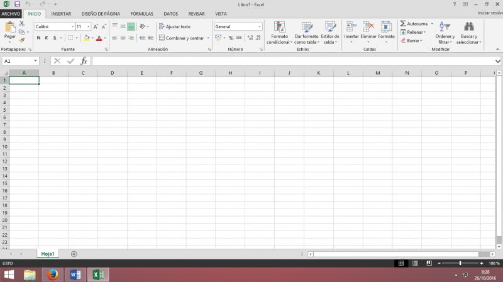Open the FÓRMULAS ribbon tab
Image resolution: width=503 pixels, height=282 pixels.
pos(141,13)
